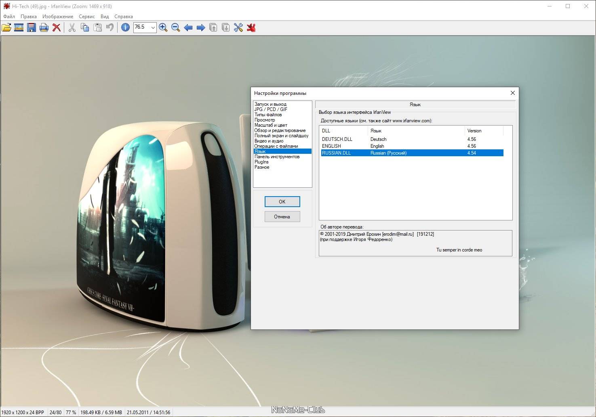
Task: Sort by the Язык column header
Action: (416, 131)
